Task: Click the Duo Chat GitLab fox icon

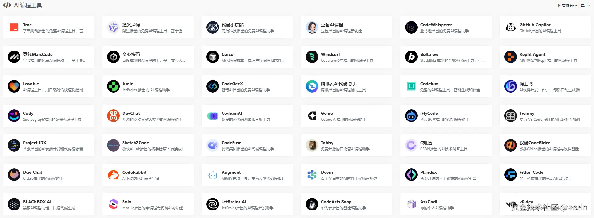Action: 14,175
